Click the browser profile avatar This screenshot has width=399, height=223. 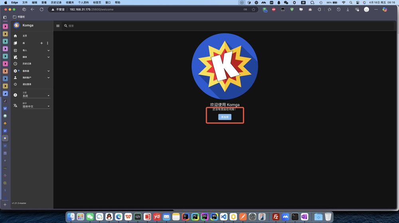point(366,10)
